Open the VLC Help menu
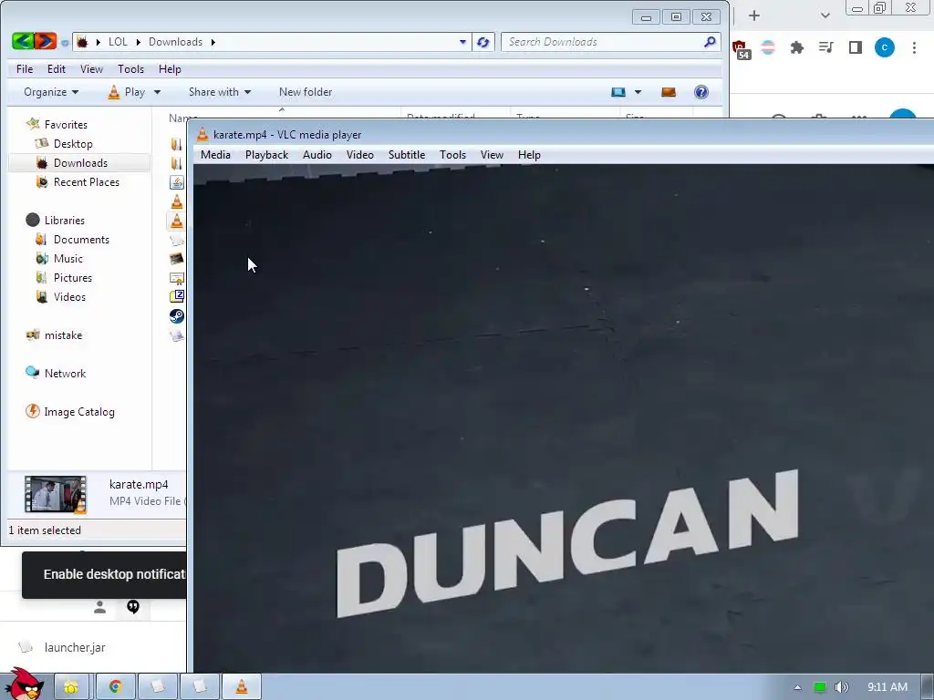The width and height of the screenshot is (934, 700). [x=529, y=155]
